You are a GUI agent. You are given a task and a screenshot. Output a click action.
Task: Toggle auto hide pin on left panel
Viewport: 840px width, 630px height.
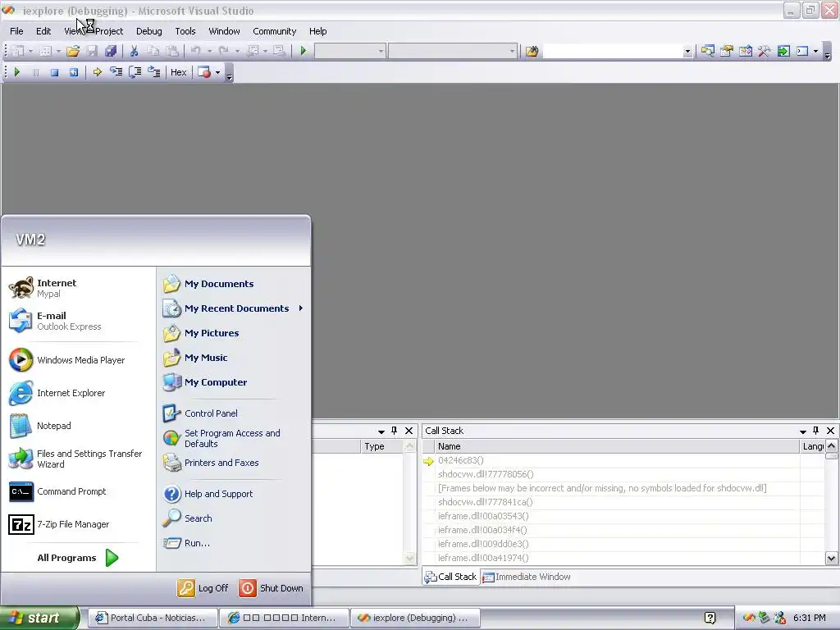pos(395,431)
